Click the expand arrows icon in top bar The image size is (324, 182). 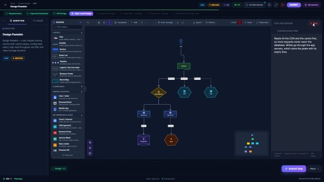[x=276, y=5]
